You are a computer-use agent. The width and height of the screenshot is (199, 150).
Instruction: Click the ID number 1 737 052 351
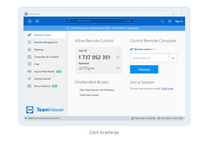[x=94, y=57]
